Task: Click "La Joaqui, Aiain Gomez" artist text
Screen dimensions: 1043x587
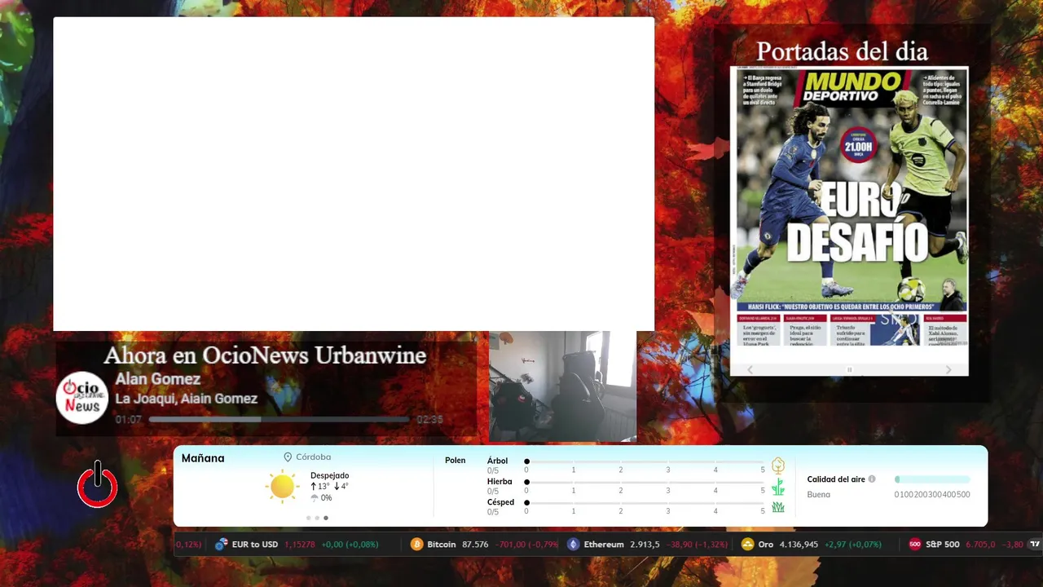Action: tap(187, 399)
